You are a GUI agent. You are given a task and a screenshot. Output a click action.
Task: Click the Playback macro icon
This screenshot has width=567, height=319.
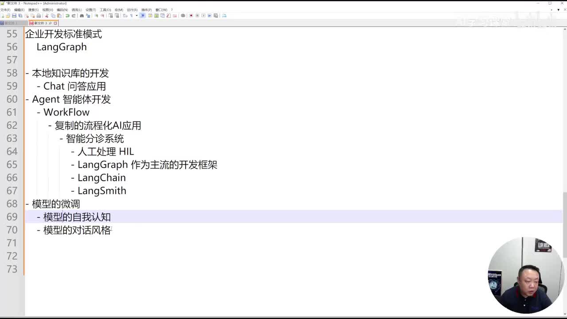[x=203, y=16]
